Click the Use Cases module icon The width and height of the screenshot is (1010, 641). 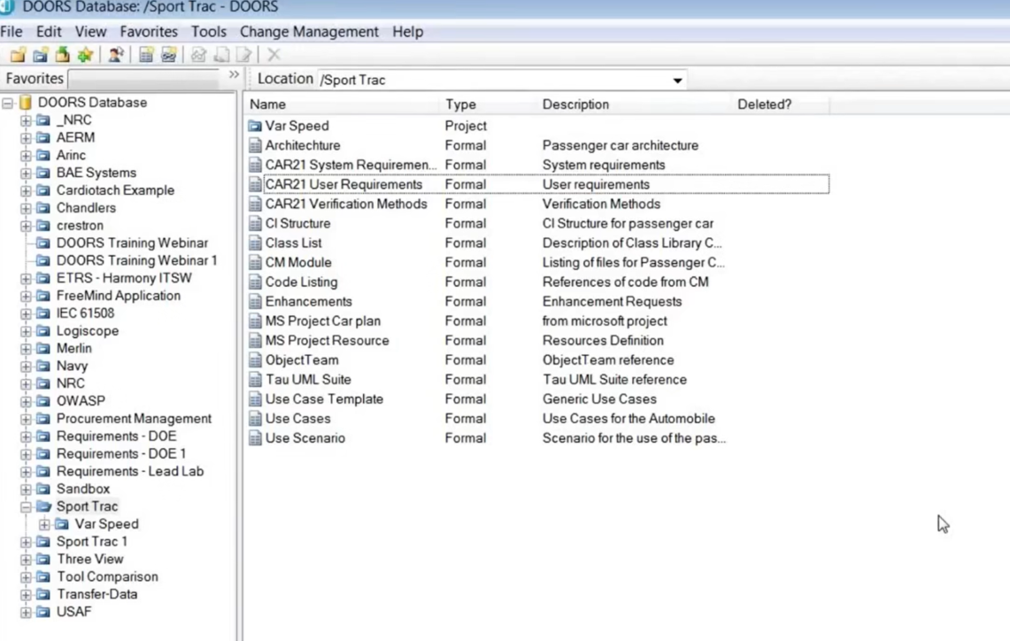pyautogui.click(x=255, y=419)
